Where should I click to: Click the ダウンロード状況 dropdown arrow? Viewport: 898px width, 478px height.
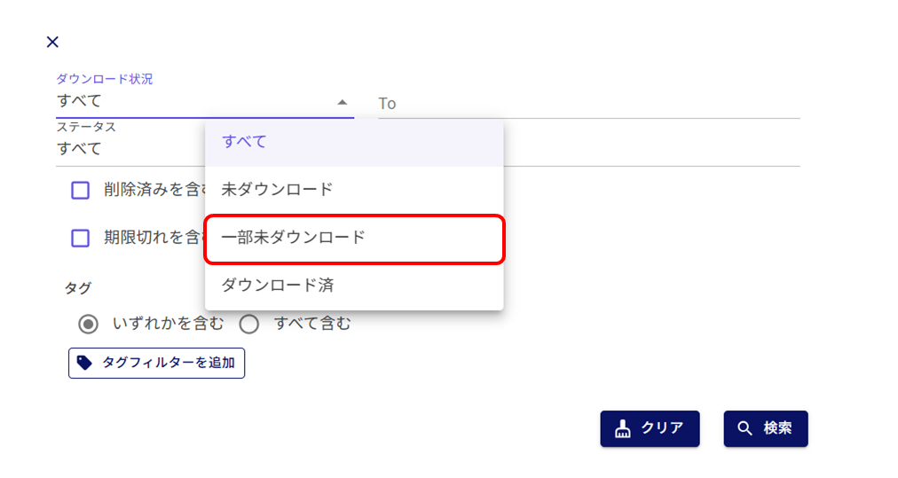point(343,102)
